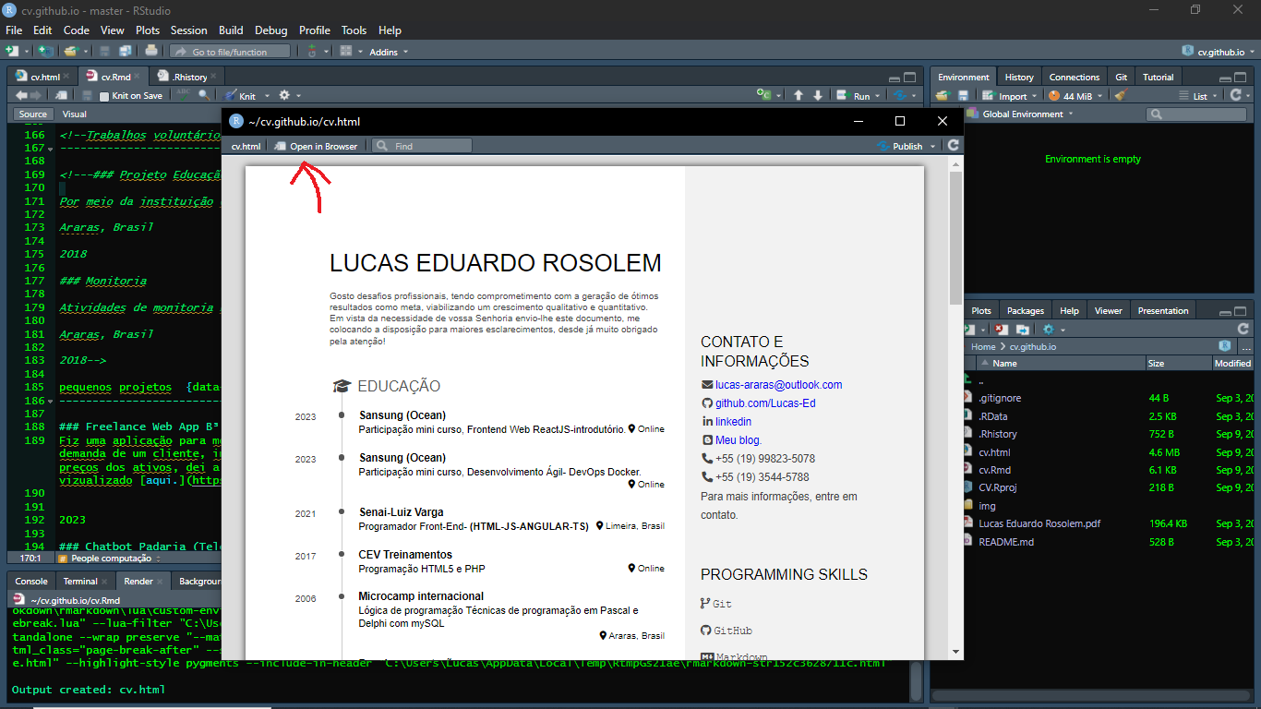This screenshot has width=1261, height=709.
Task: Collapse code fold at line 167
Action: tap(50, 149)
